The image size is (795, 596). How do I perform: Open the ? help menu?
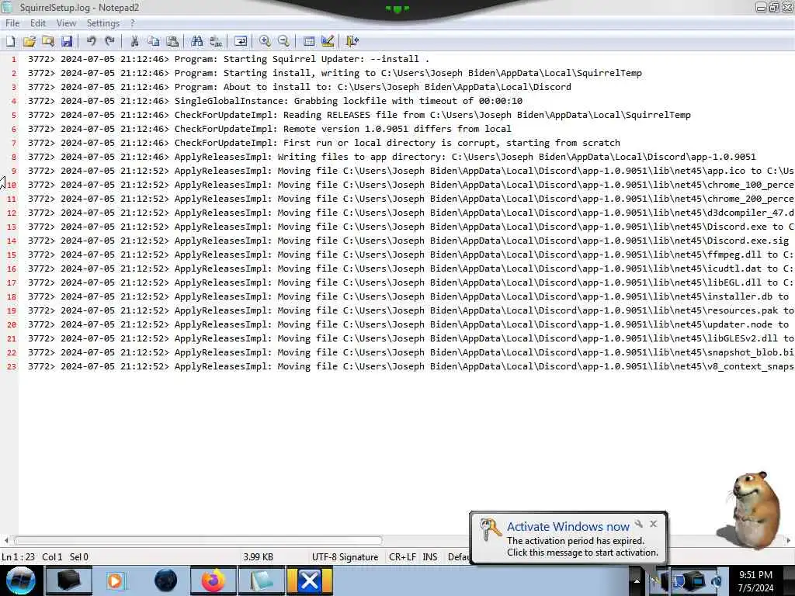pyautogui.click(x=132, y=23)
